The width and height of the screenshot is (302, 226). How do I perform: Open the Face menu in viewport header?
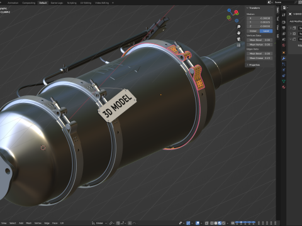pyautogui.click(x=55, y=223)
